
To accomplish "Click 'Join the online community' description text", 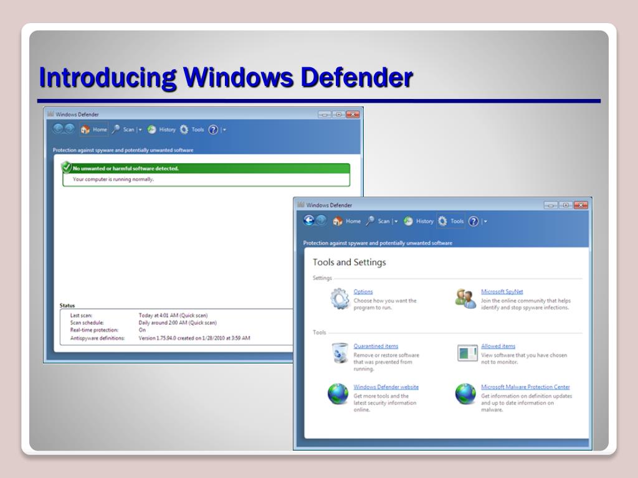I will pyautogui.click(x=526, y=304).
